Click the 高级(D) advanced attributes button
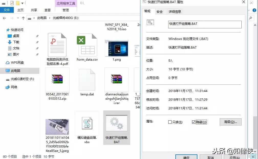258x159 pixels. tap(230, 122)
